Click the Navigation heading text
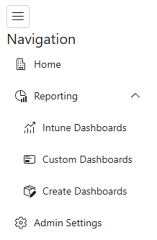This screenshot has height=240, width=157. 41,40
